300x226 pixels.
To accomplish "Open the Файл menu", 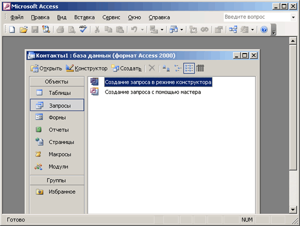I will 17,17.
